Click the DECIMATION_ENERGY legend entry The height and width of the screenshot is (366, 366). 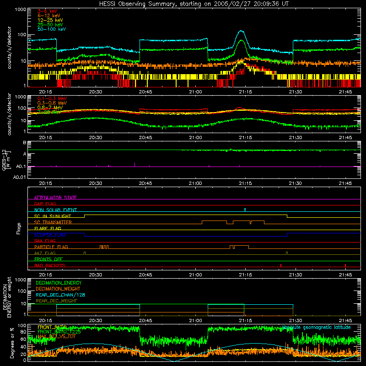coord(59,283)
